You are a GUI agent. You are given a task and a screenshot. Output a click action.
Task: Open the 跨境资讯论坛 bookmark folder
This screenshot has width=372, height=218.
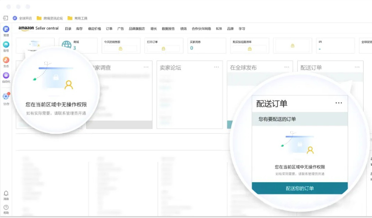(50, 18)
